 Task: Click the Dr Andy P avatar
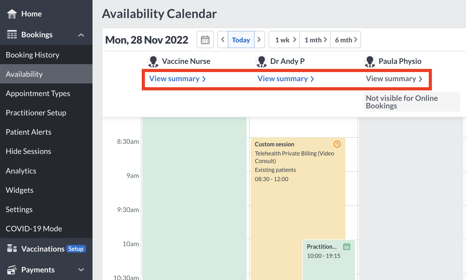pos(261,61)
